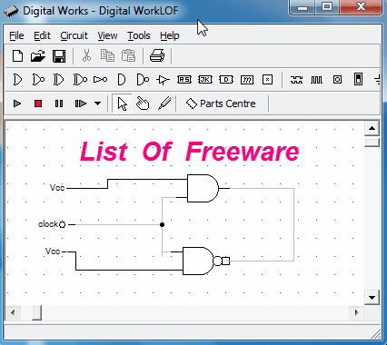Activate the hand interaction tool
This screenshot has height=345, width=387.
pyautogui.click(x=143, y=103)
